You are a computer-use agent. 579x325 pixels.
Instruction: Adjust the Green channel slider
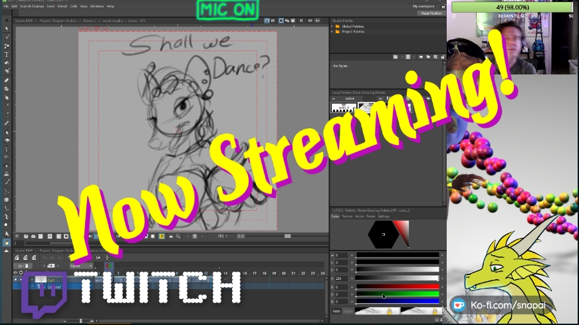pyautogui.click(x=398, y=294)
